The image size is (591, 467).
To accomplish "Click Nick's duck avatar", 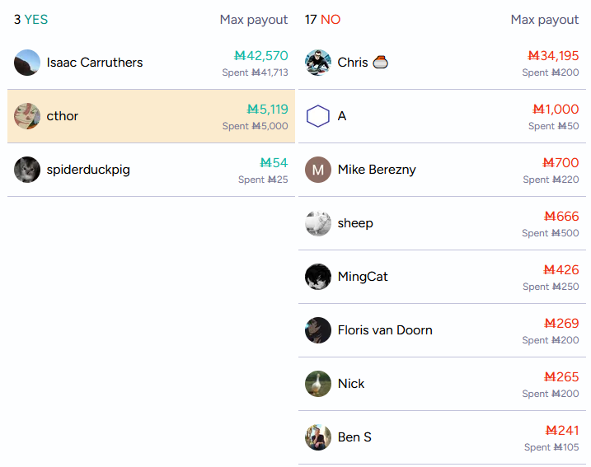I will pos(318,383).
